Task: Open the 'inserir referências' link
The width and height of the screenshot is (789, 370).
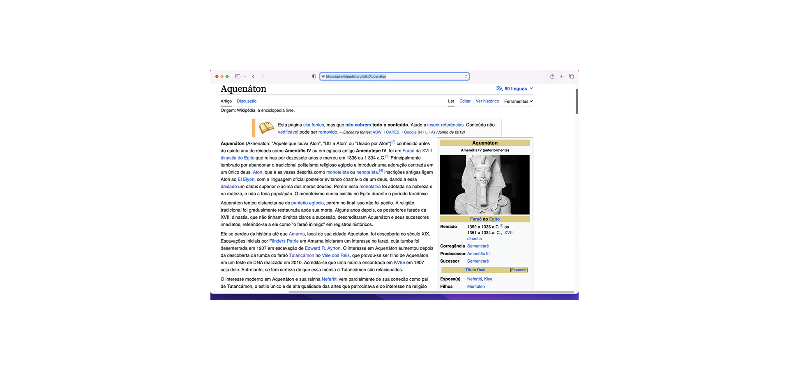Action: (445, 125)
